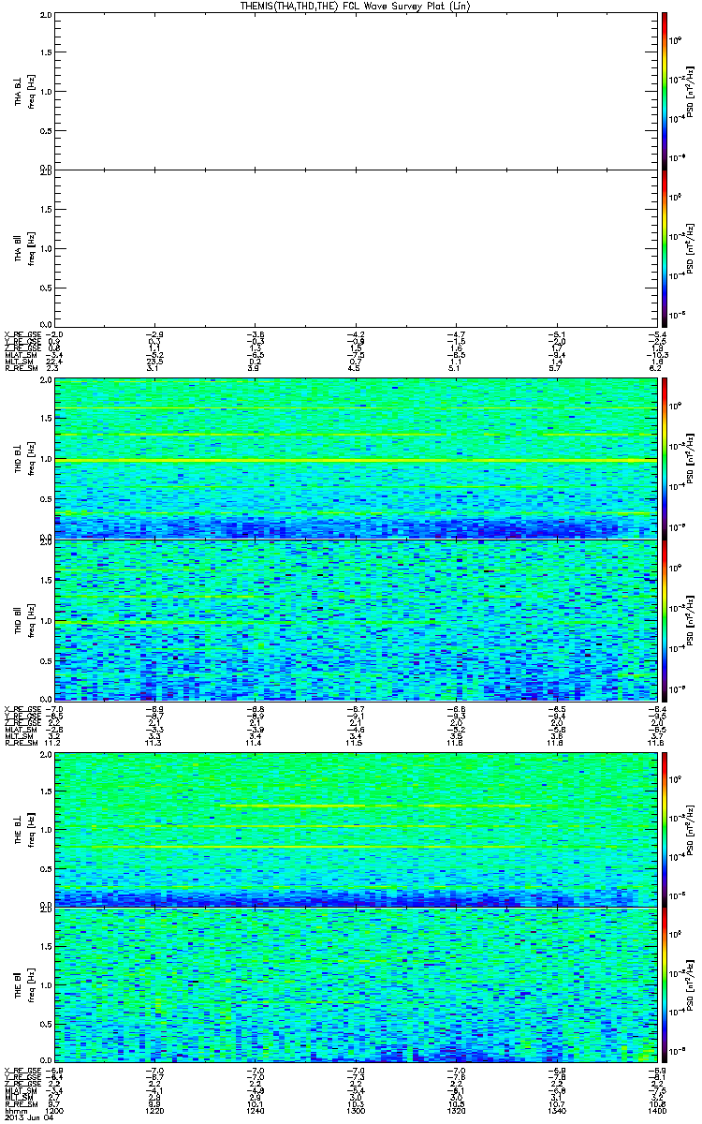Click the PSD [nT²/Hz] label beside THE B∥
Screen dimensions: 702x1124
pos(690,985)
